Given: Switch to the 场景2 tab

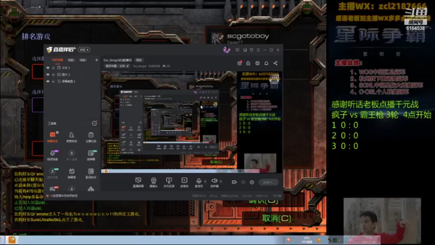Looking at the screenshot, I should point(83,60).
